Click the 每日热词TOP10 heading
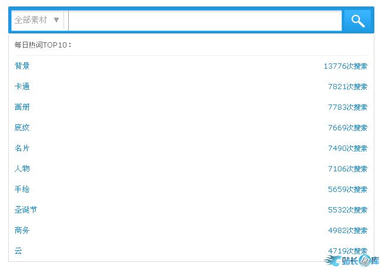This screenshot has width=382, height=270. [43, 45]
